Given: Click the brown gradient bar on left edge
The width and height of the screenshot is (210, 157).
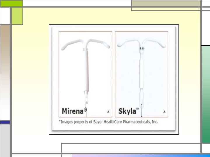Looking at the screenshot, I should click(5, 72).
